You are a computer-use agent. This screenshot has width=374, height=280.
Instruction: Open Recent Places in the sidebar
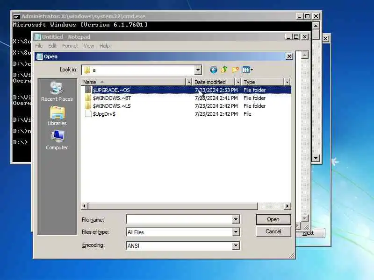point(57,91)
